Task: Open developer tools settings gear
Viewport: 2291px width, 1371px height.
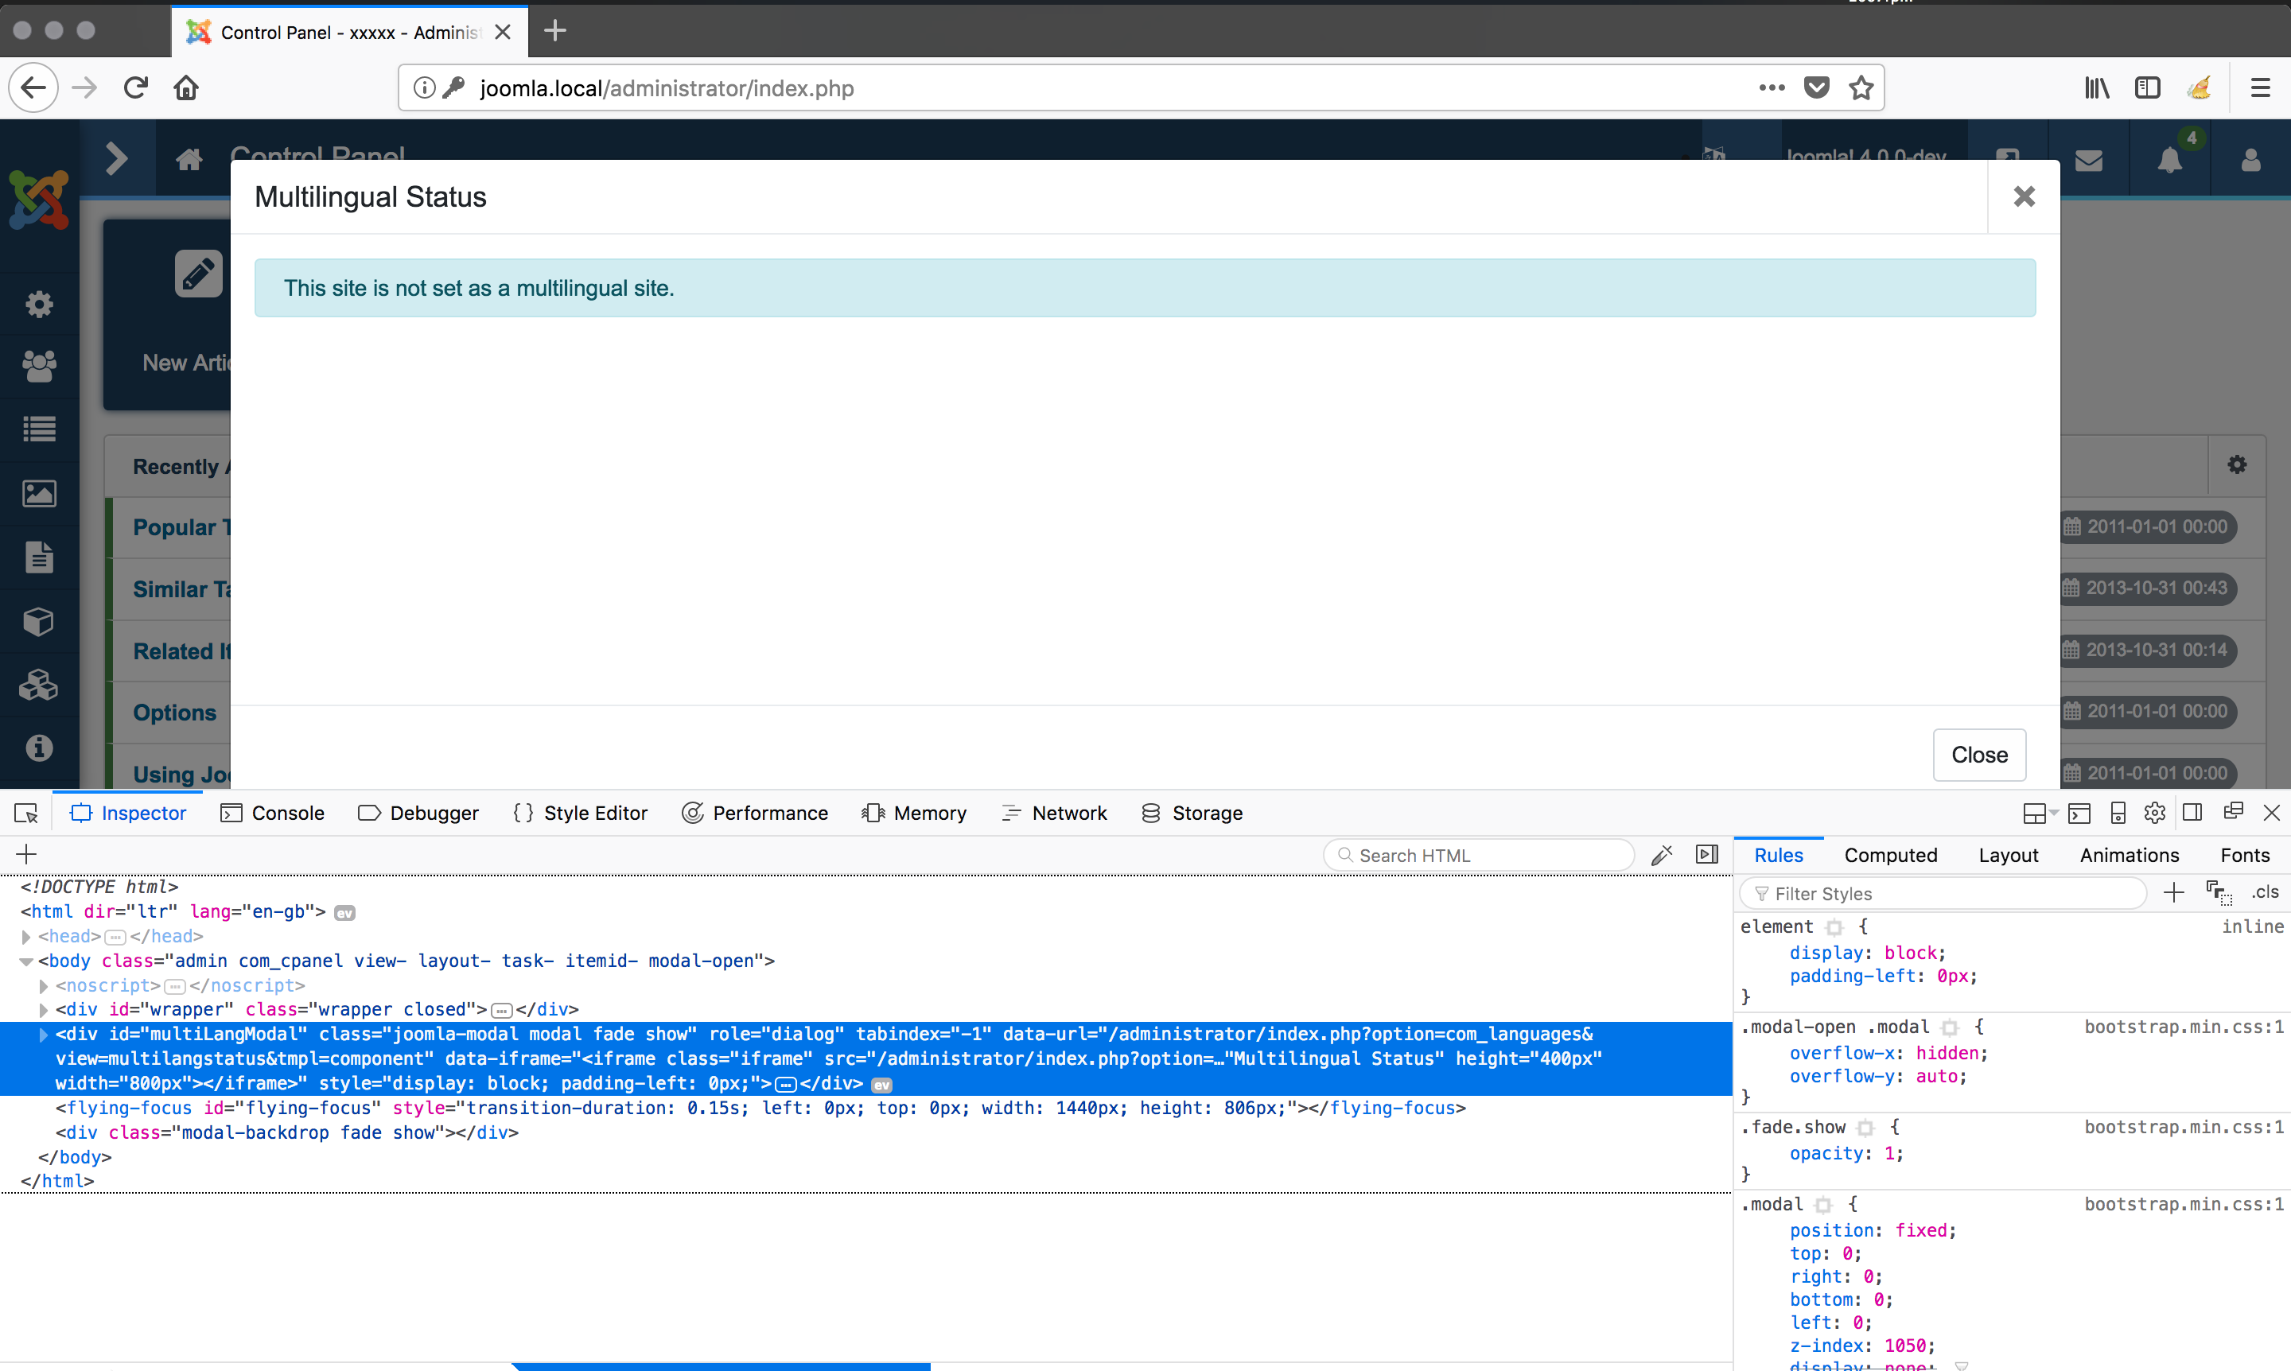Action: pos(2154,813)
